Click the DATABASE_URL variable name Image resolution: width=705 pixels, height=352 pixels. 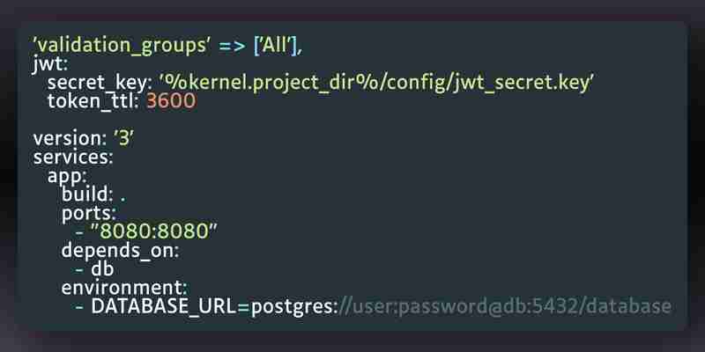[x=164, y=307]
